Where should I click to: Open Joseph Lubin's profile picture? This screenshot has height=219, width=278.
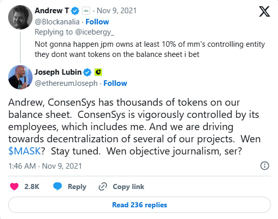[20, 77]
